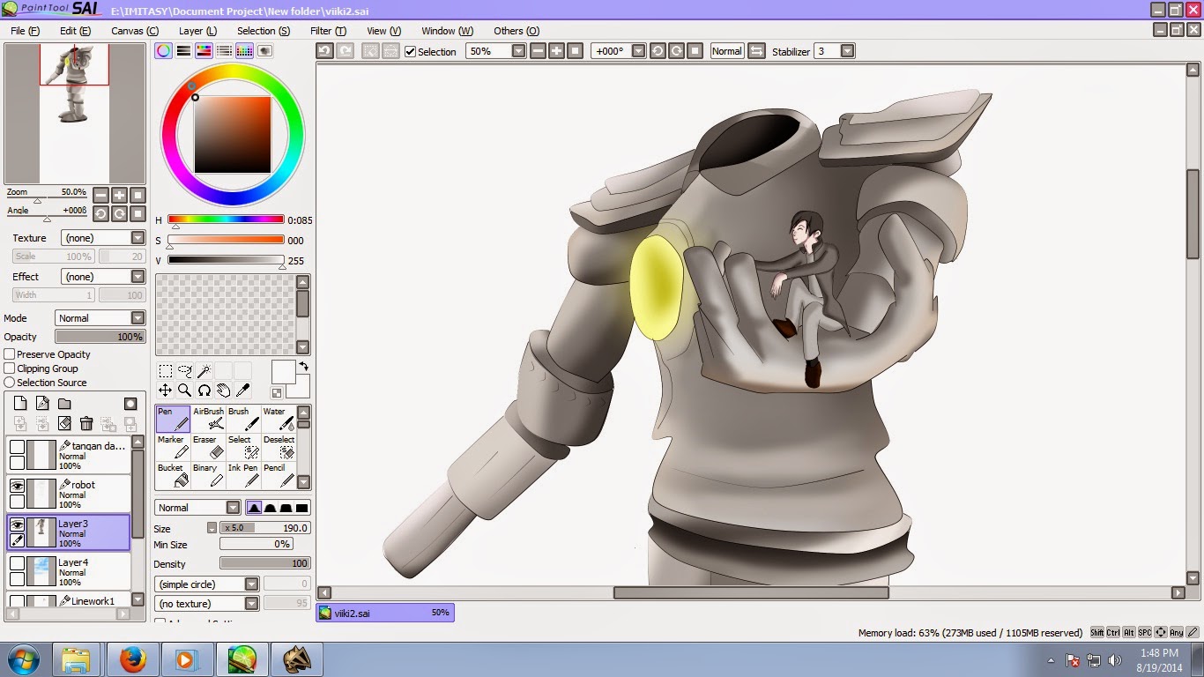
Task: Click the undo arrow in the toolbar
Action: pyautogui.click(x=324, y=51)
